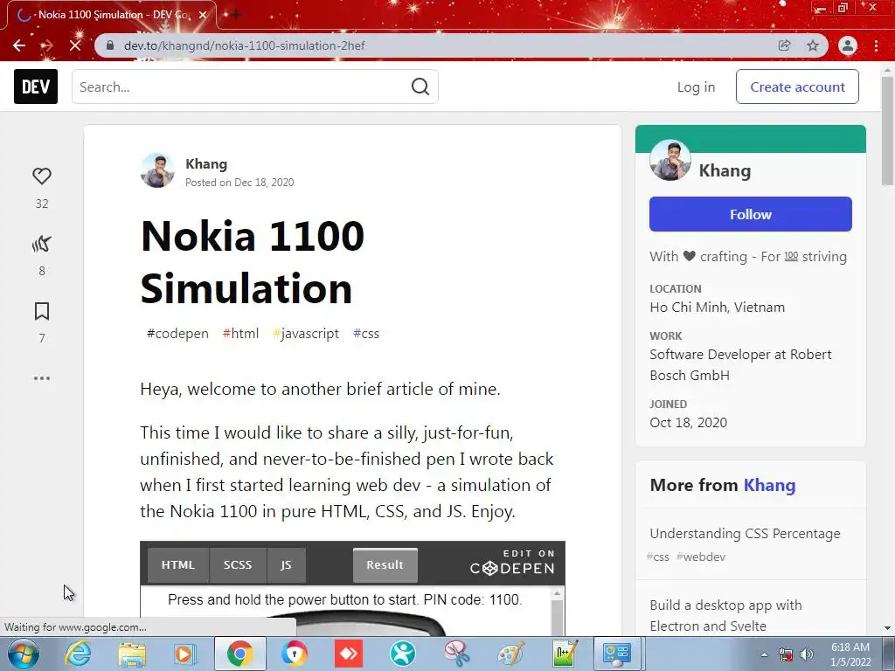This screenshot has width=895, height=671.
Task: Click Windows Start orb
Action: tap(24, 654)
